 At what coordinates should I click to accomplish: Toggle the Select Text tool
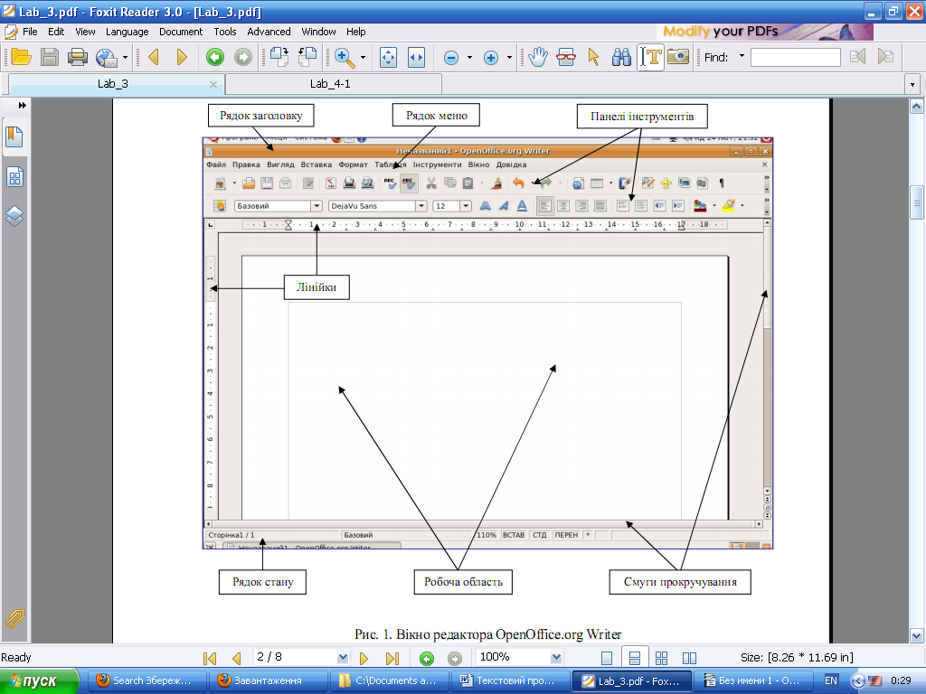pos(650,57)
